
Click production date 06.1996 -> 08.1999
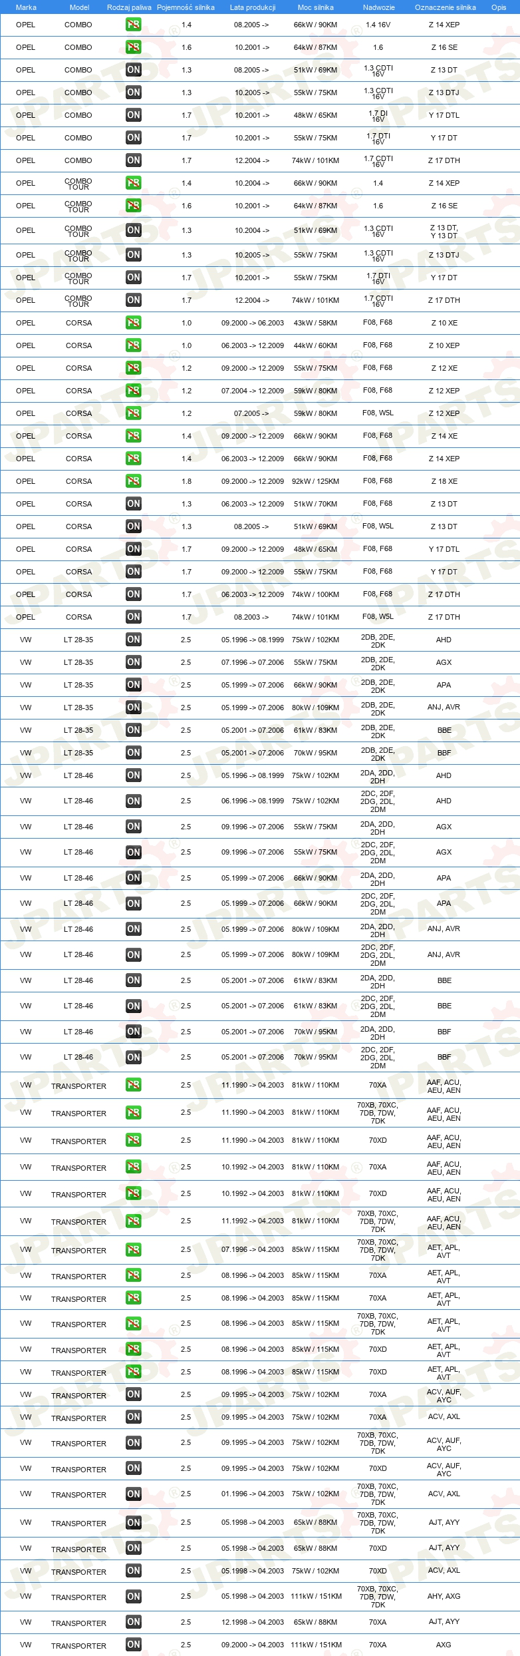[x=253, y=801]
